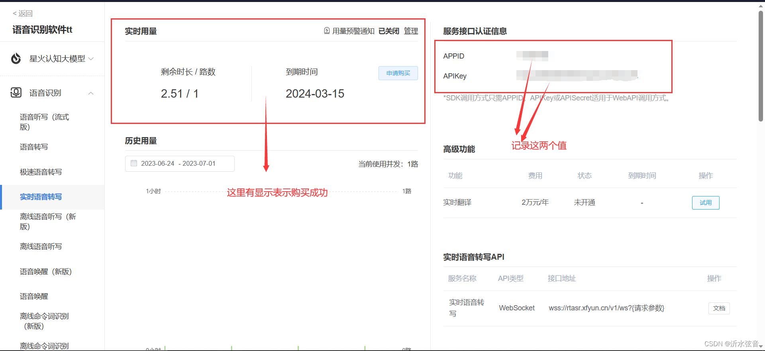The image size is (765, 351).
Task: Click 当前使用并发：1路 text
Action: [x=388, y=164]
